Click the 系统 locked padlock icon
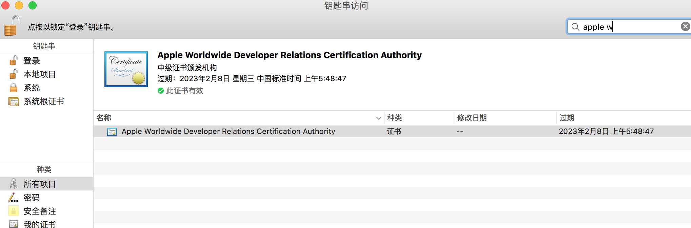This screenshot has width=691, height=228. pos(14,88)
